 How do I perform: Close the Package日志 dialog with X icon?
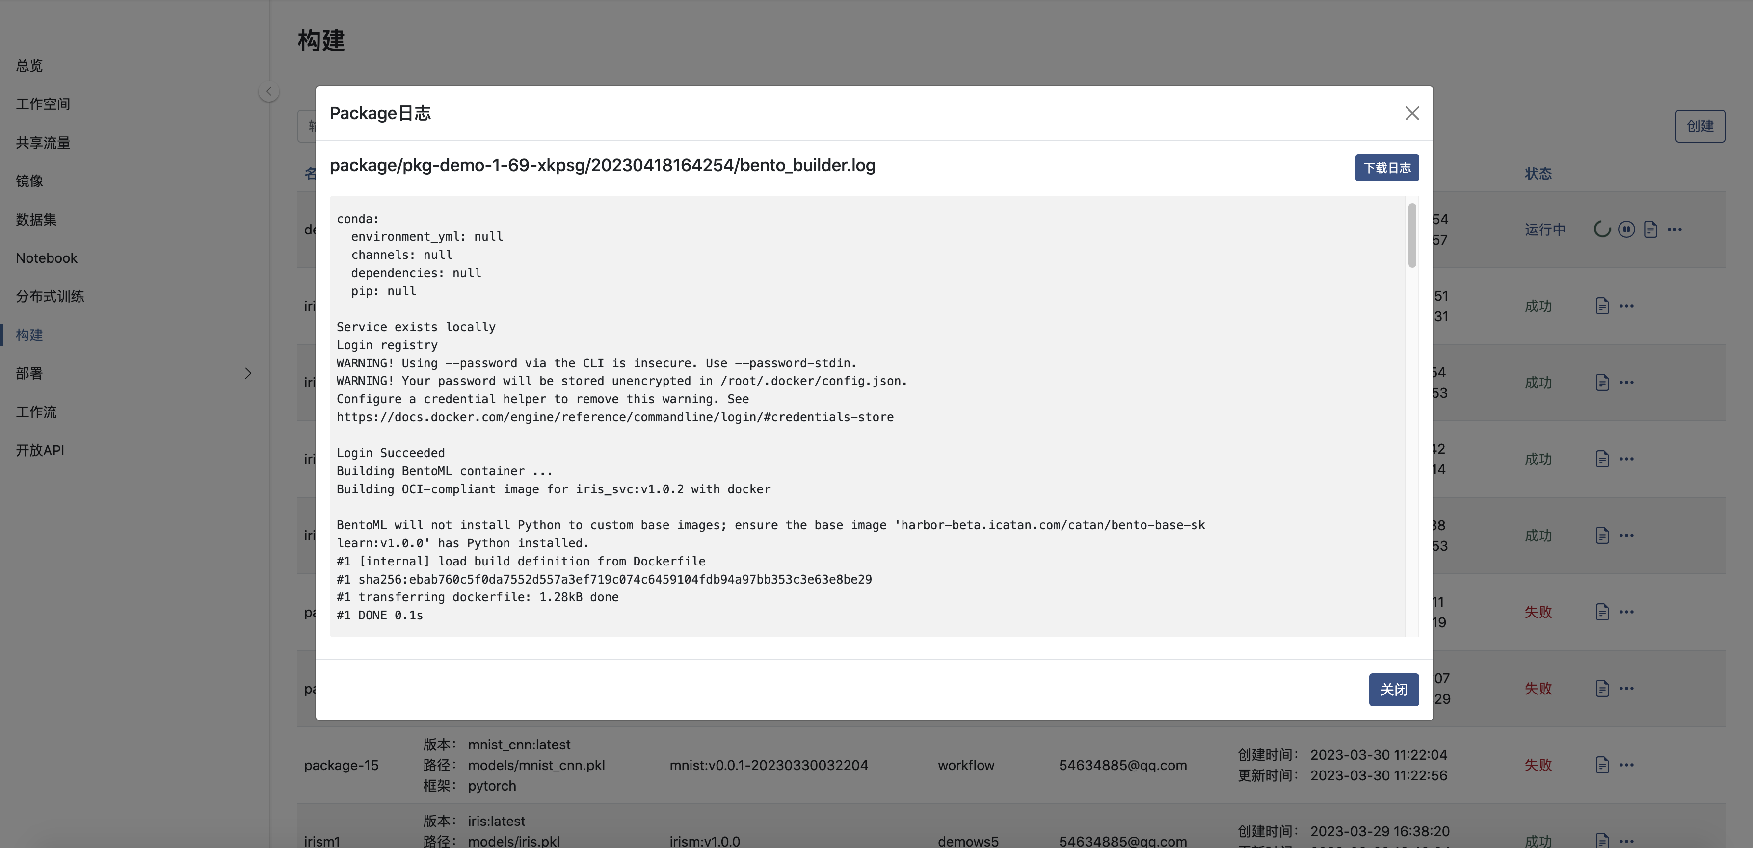point(1412,114)
